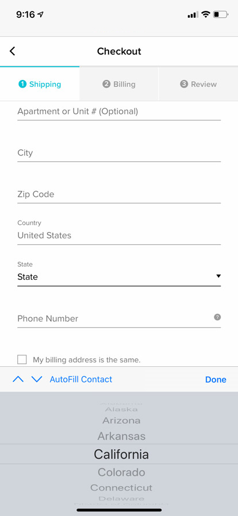Choose Colorado in the state picker
Viewport: 238px width, 516px height.
(x=121, y=472)
